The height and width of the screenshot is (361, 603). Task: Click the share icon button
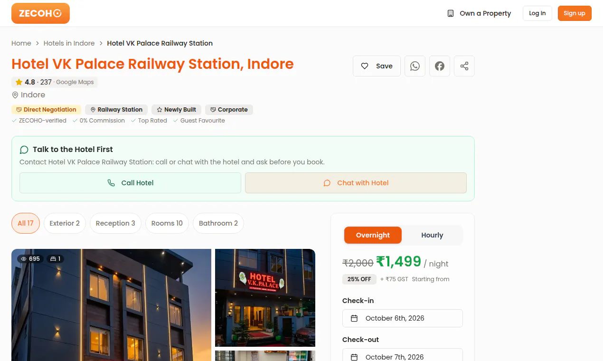click(x=464, y=66)
